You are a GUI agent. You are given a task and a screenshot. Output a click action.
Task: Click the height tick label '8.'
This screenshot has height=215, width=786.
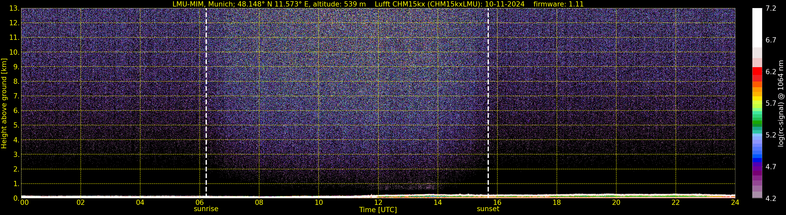pyautogui.click(x=16, y=82)
